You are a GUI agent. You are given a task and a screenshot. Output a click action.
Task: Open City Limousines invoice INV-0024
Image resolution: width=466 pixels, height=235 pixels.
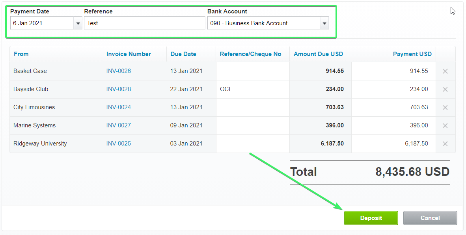pyautogui.click(x=119, y=107)
